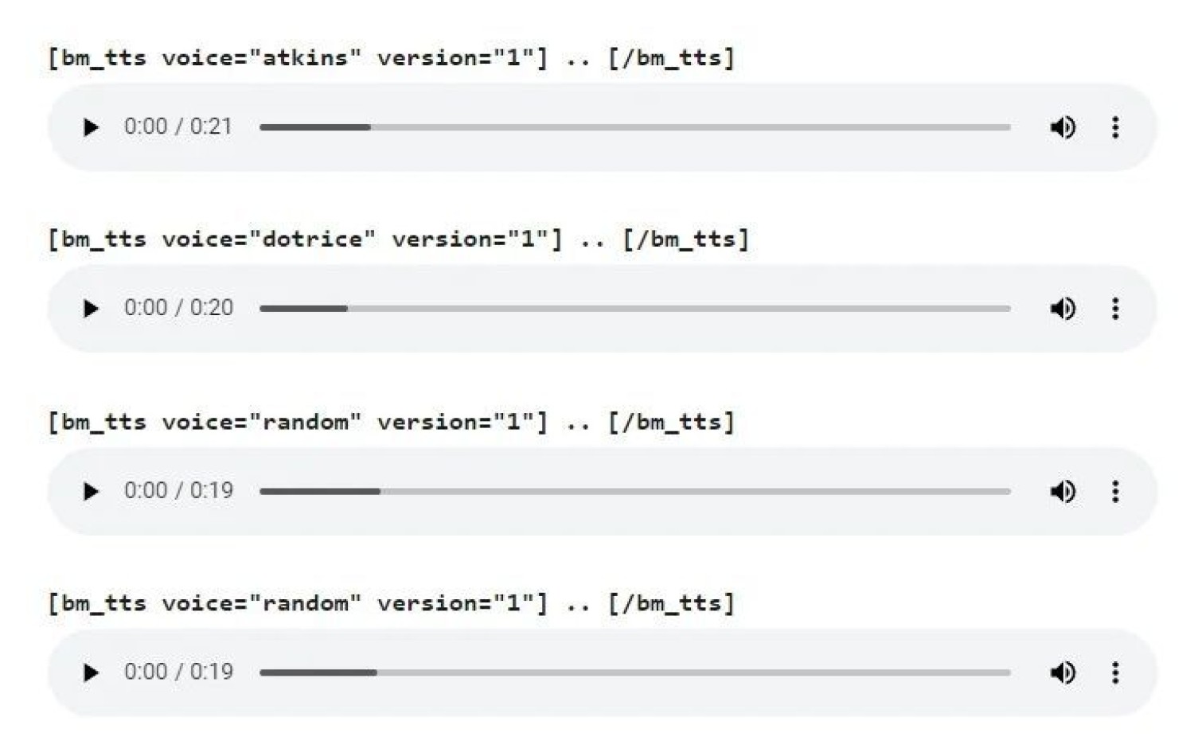This screenshot has height=756, width=1194.
Task: Seek within the atkins audio progress bar
Action: tap(634, 127)
